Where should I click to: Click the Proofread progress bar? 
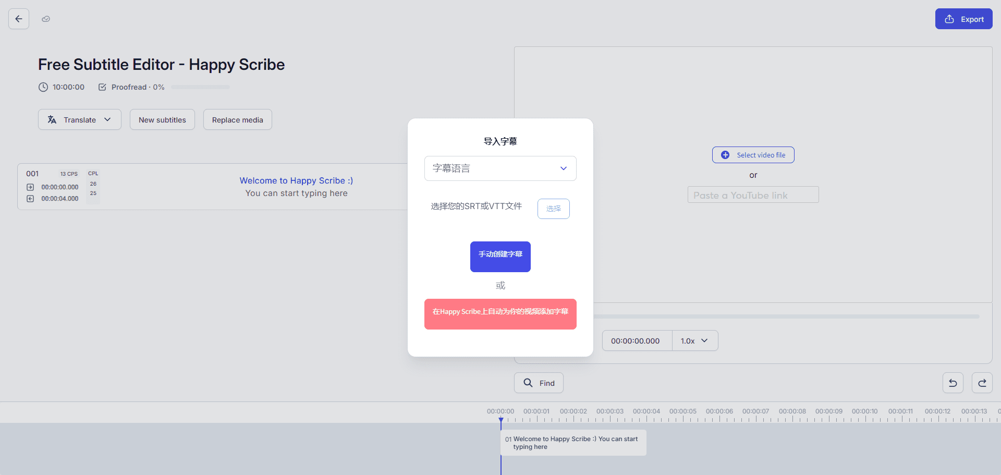(201, 87)
